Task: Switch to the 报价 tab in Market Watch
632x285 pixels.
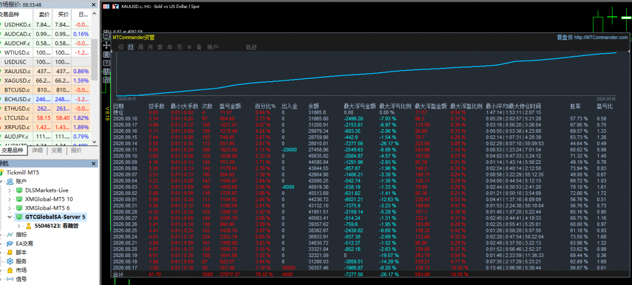Action: coord(76,150)
